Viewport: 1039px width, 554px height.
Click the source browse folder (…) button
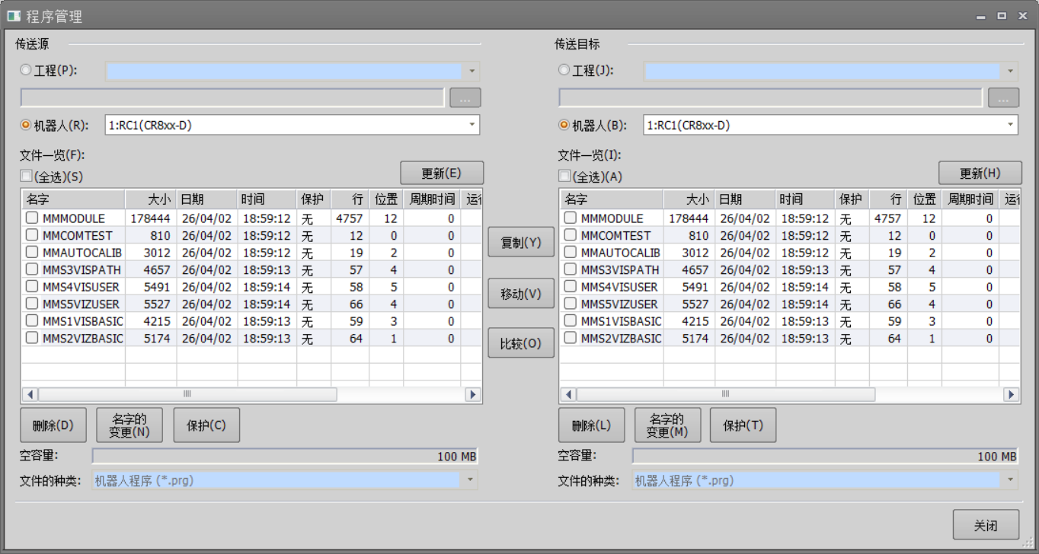point(465,98)
